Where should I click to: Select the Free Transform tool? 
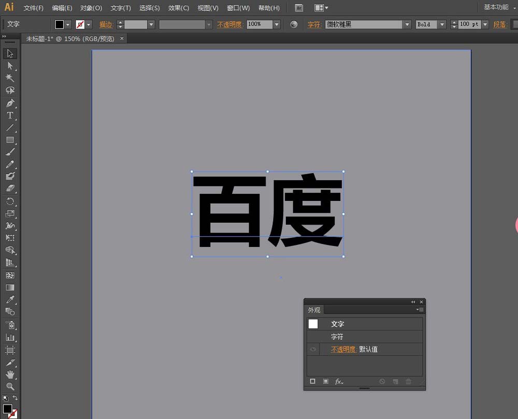10,238
